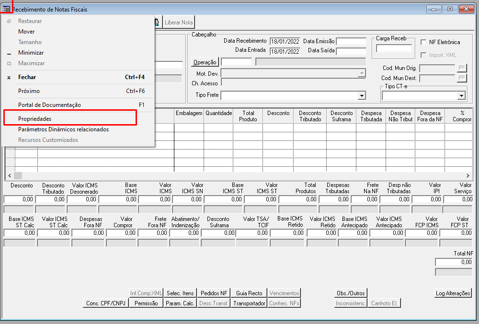The height and width of the screenshot is (324, 479).
Task: Click the Operação button
Action: point(205,62)
